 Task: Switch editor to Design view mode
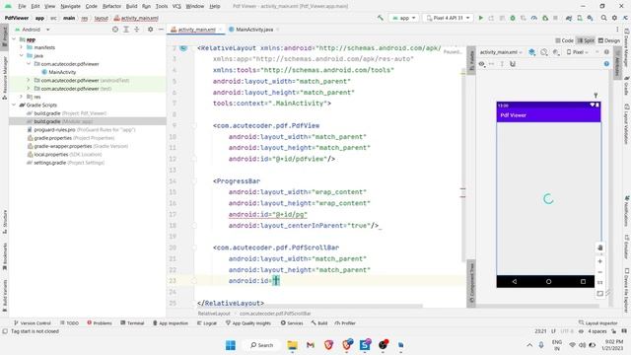[x=609, y=40]
